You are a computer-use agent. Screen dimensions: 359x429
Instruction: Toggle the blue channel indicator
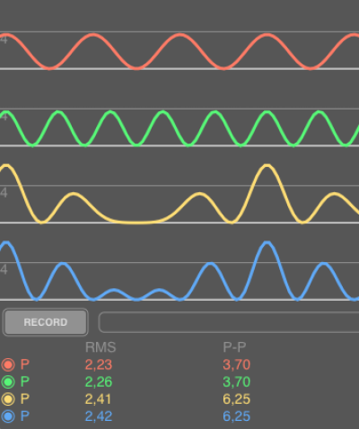[8, 416]
